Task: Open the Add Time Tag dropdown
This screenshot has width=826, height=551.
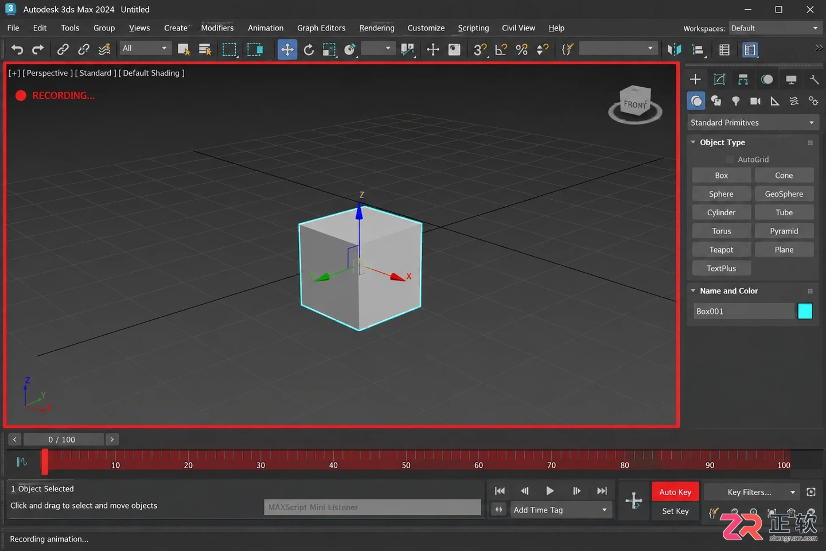Action: [561, 510]
